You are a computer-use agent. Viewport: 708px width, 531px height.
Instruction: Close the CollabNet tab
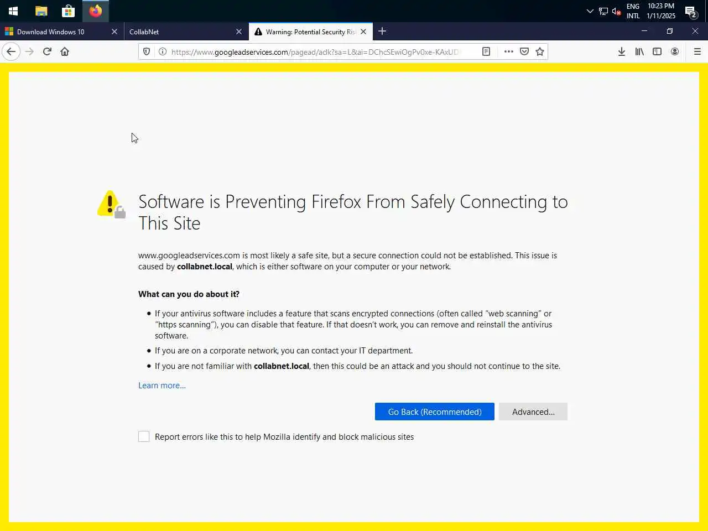(239, 32)
